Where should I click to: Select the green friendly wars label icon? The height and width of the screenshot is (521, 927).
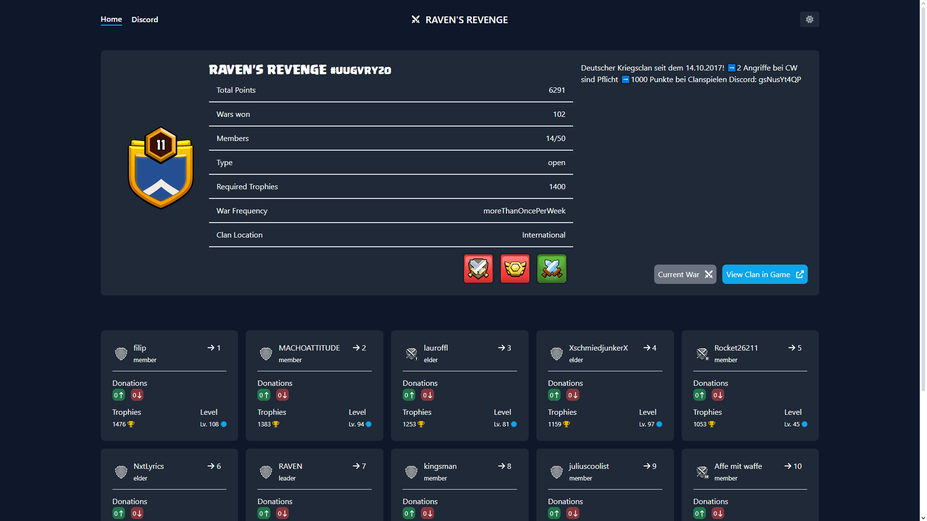[x=551, y=268]
